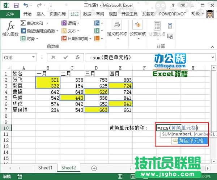This screenshot has width=217, height=180.
Task: Click the vertical scrollbar up arrow
Action: click(213, 68)
